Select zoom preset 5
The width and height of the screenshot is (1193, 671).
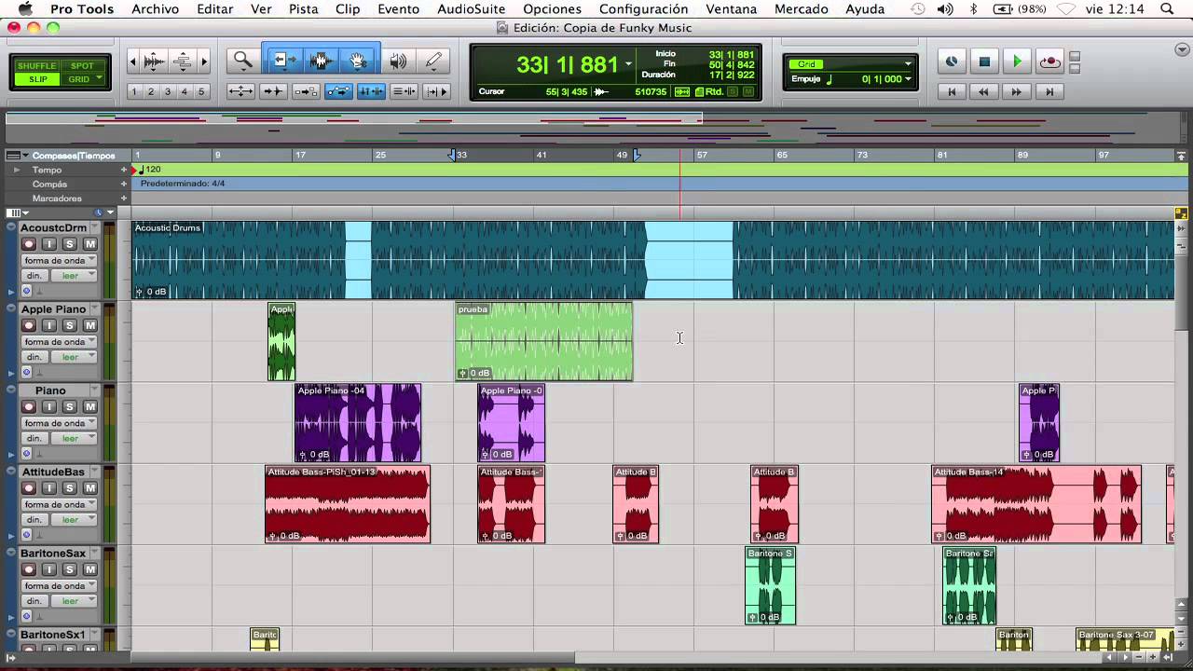(201, 91)
